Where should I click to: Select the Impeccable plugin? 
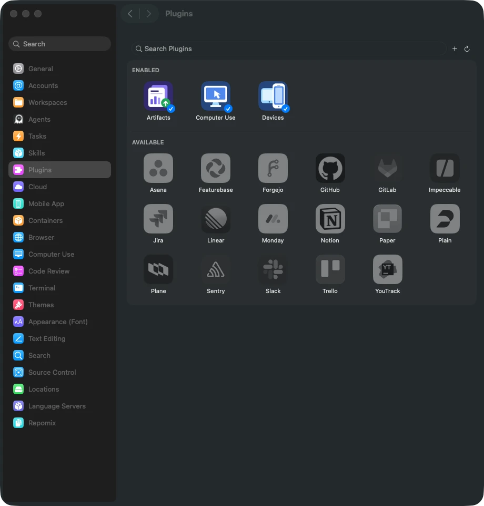click(x=445, y=168)
